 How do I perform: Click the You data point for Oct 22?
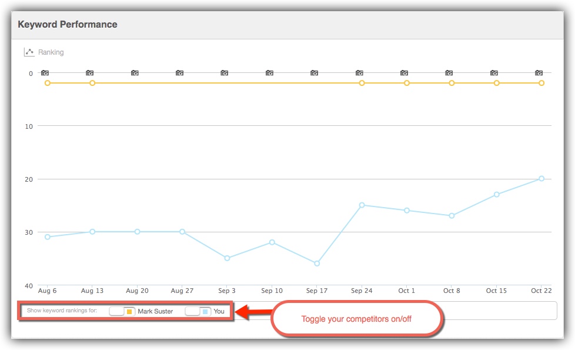point(541,179)
